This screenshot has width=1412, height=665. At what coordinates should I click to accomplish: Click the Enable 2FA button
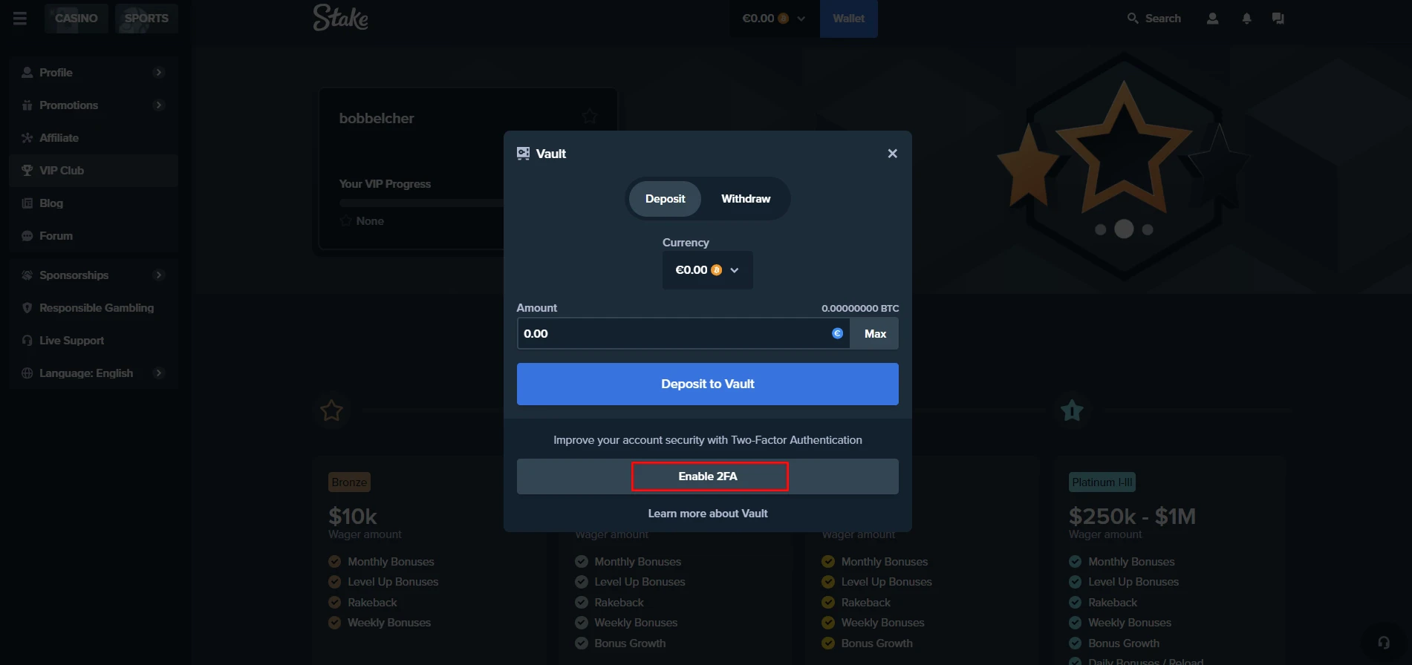tap(707, 476)
